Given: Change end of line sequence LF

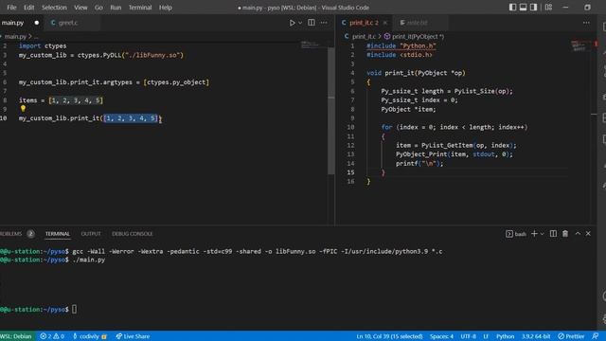Looking at the screenshot, I should click(486, 336).
